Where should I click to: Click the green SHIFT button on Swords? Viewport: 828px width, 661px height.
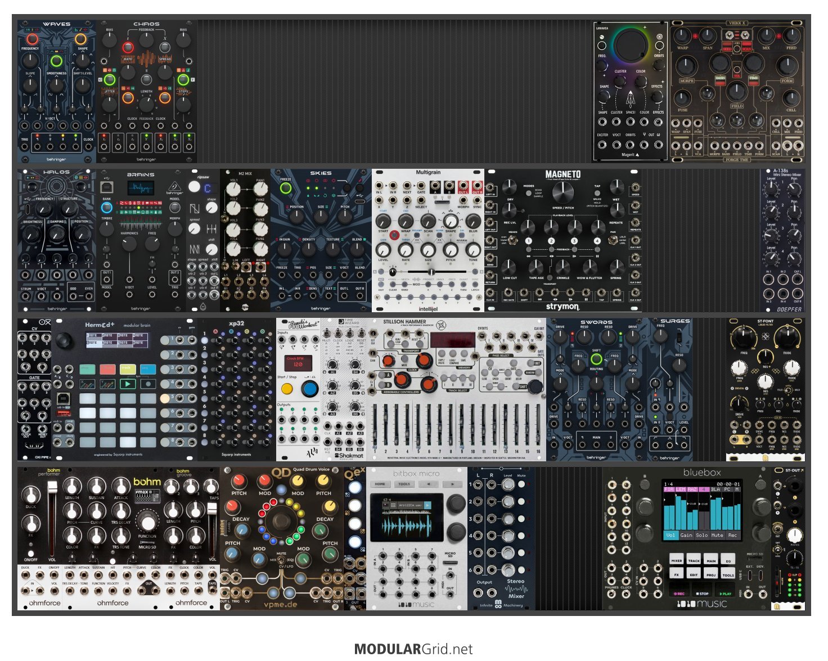click(x=596, y=358)
